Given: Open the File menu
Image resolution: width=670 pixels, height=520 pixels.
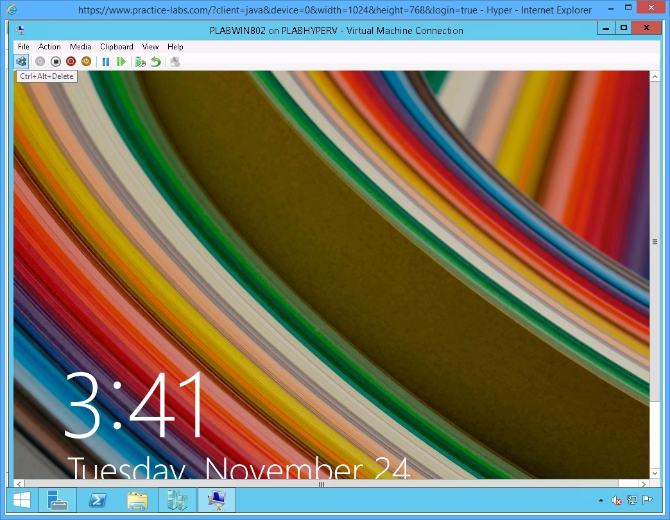Looking at the screenshot, I should (23, 46).
